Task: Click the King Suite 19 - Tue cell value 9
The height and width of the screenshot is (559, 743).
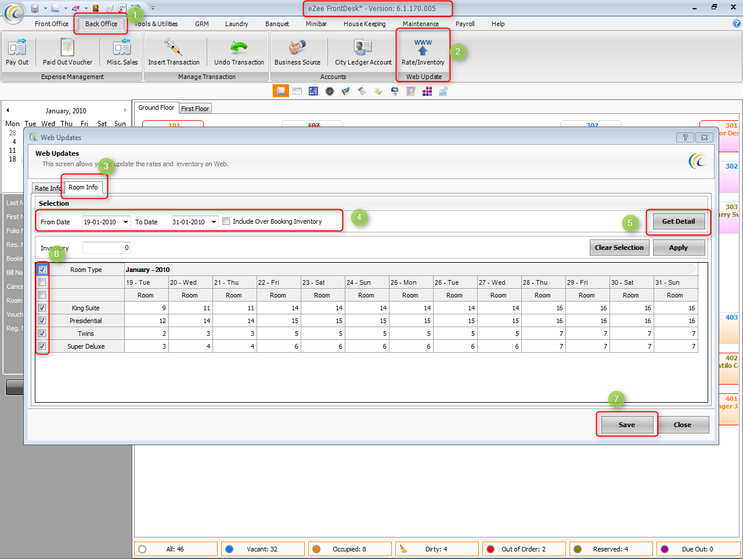Action: 146,308
